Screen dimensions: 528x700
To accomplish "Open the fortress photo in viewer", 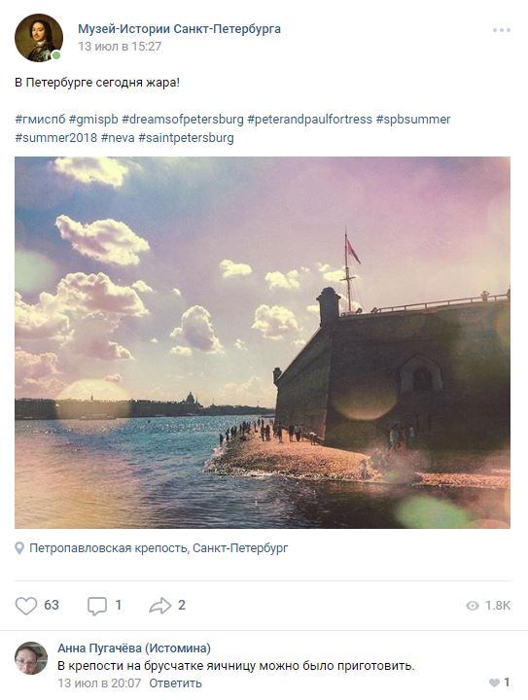I will (x=263, y=342).
